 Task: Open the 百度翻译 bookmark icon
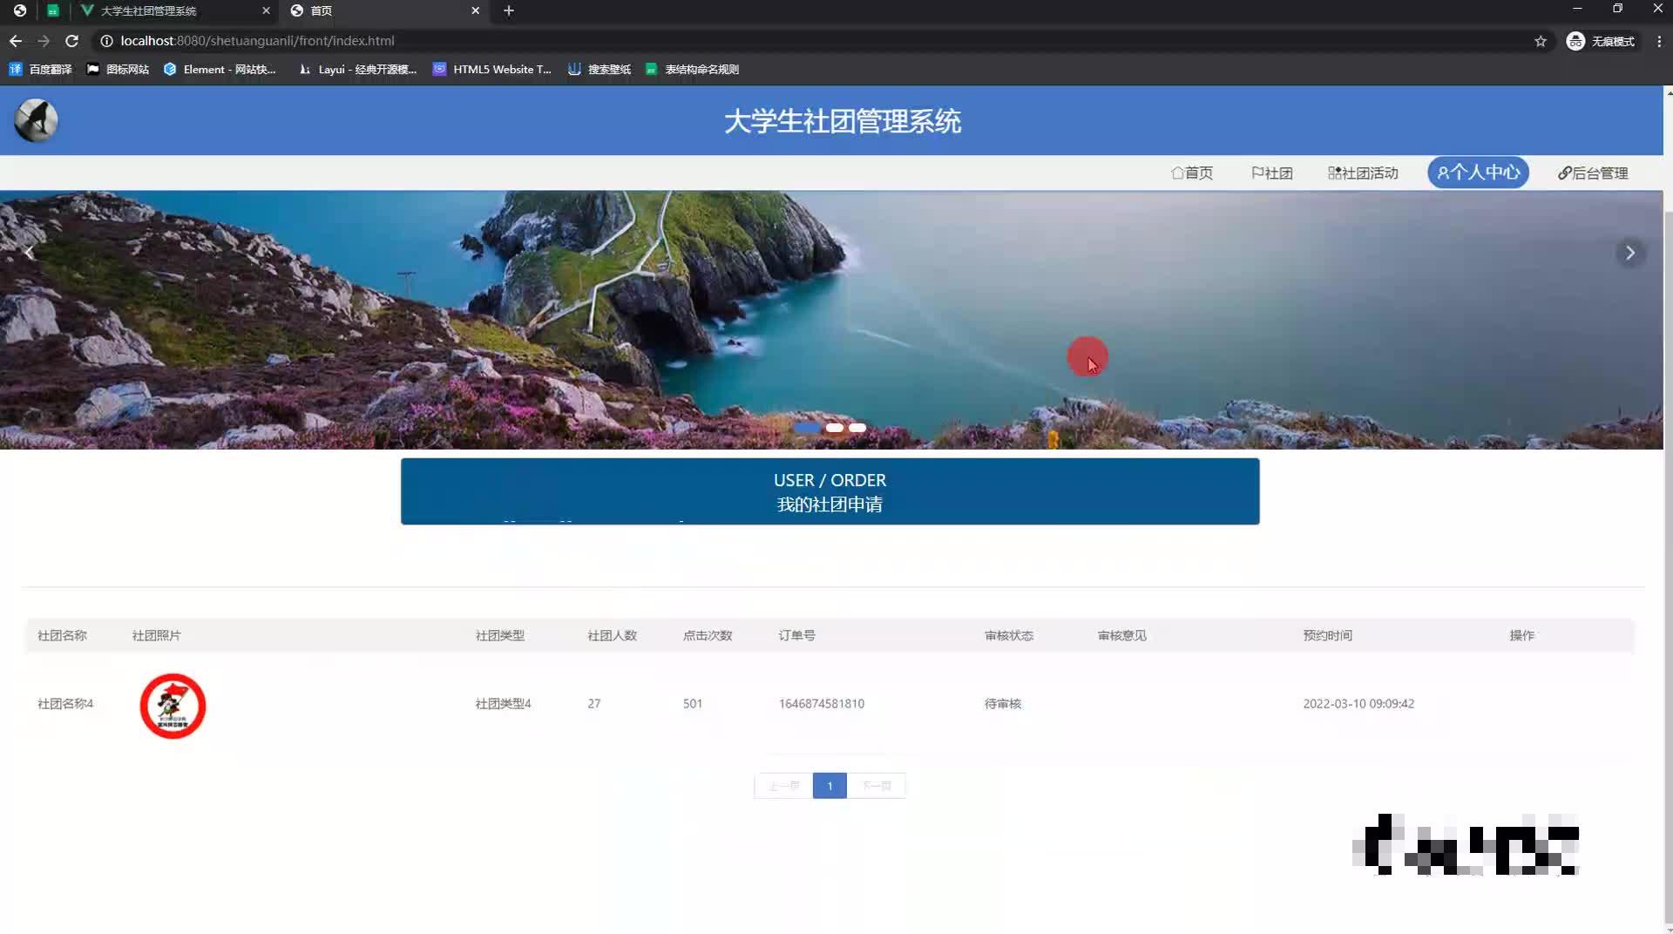point(15,69)
